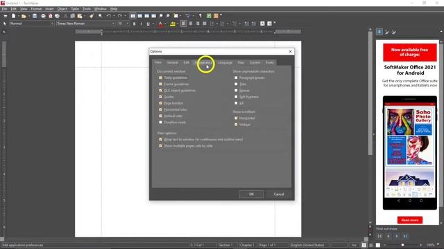Open the File menu
Image resolution: width=444 pixels, height=249 pixels.
[x=5, y=9]
